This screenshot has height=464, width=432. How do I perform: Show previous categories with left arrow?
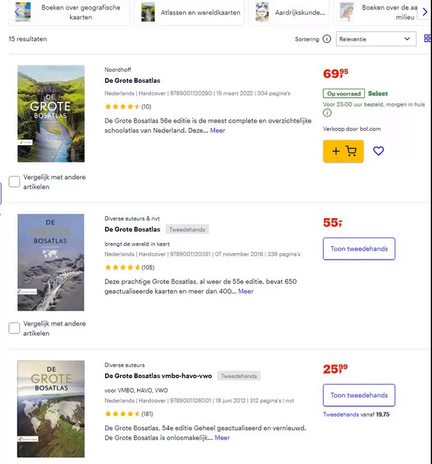[x=17, y=12]
